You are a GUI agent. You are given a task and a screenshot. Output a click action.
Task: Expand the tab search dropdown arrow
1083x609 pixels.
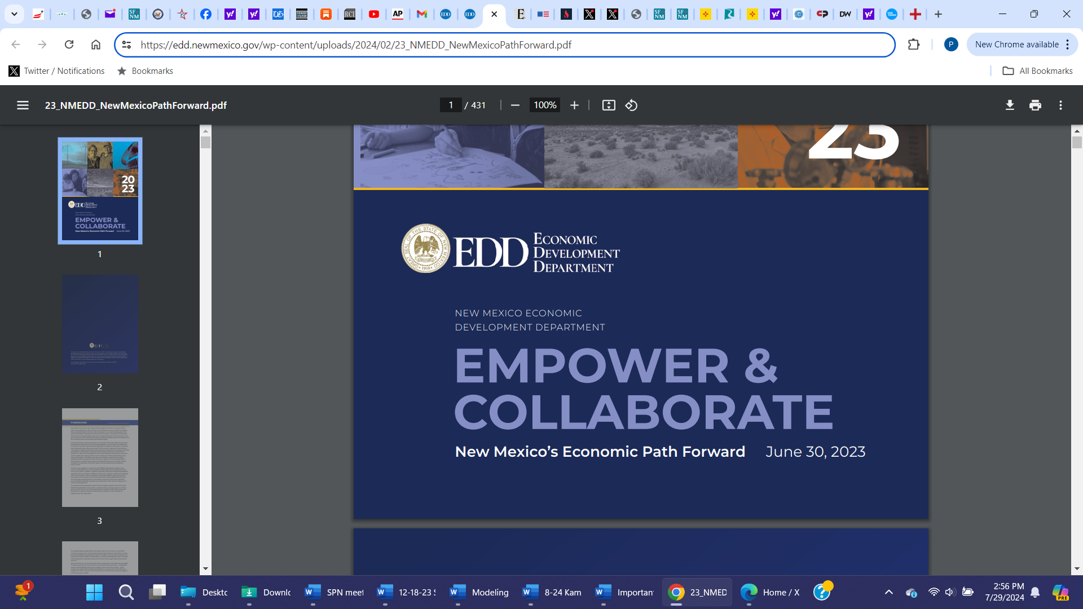tap(14, 14)
